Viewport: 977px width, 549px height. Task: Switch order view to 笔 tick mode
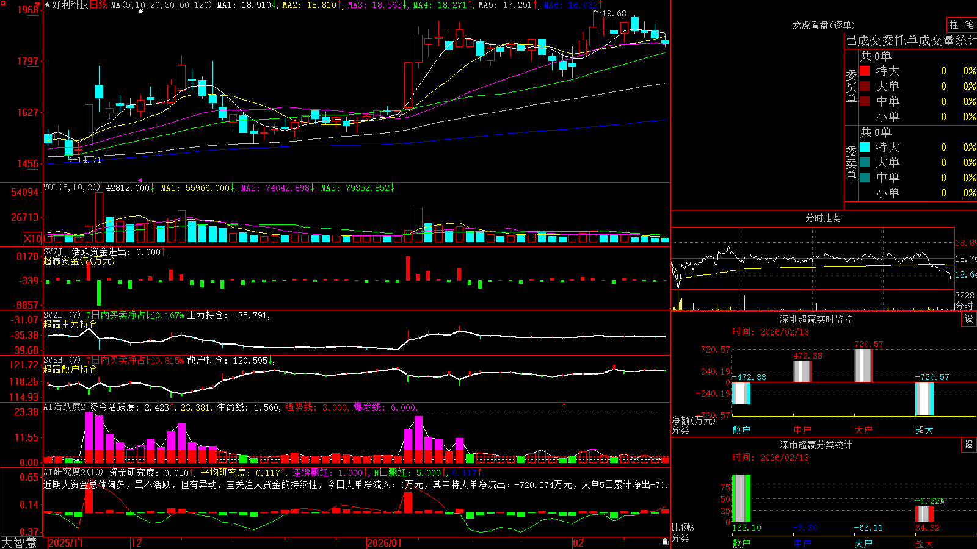[970, 25]
